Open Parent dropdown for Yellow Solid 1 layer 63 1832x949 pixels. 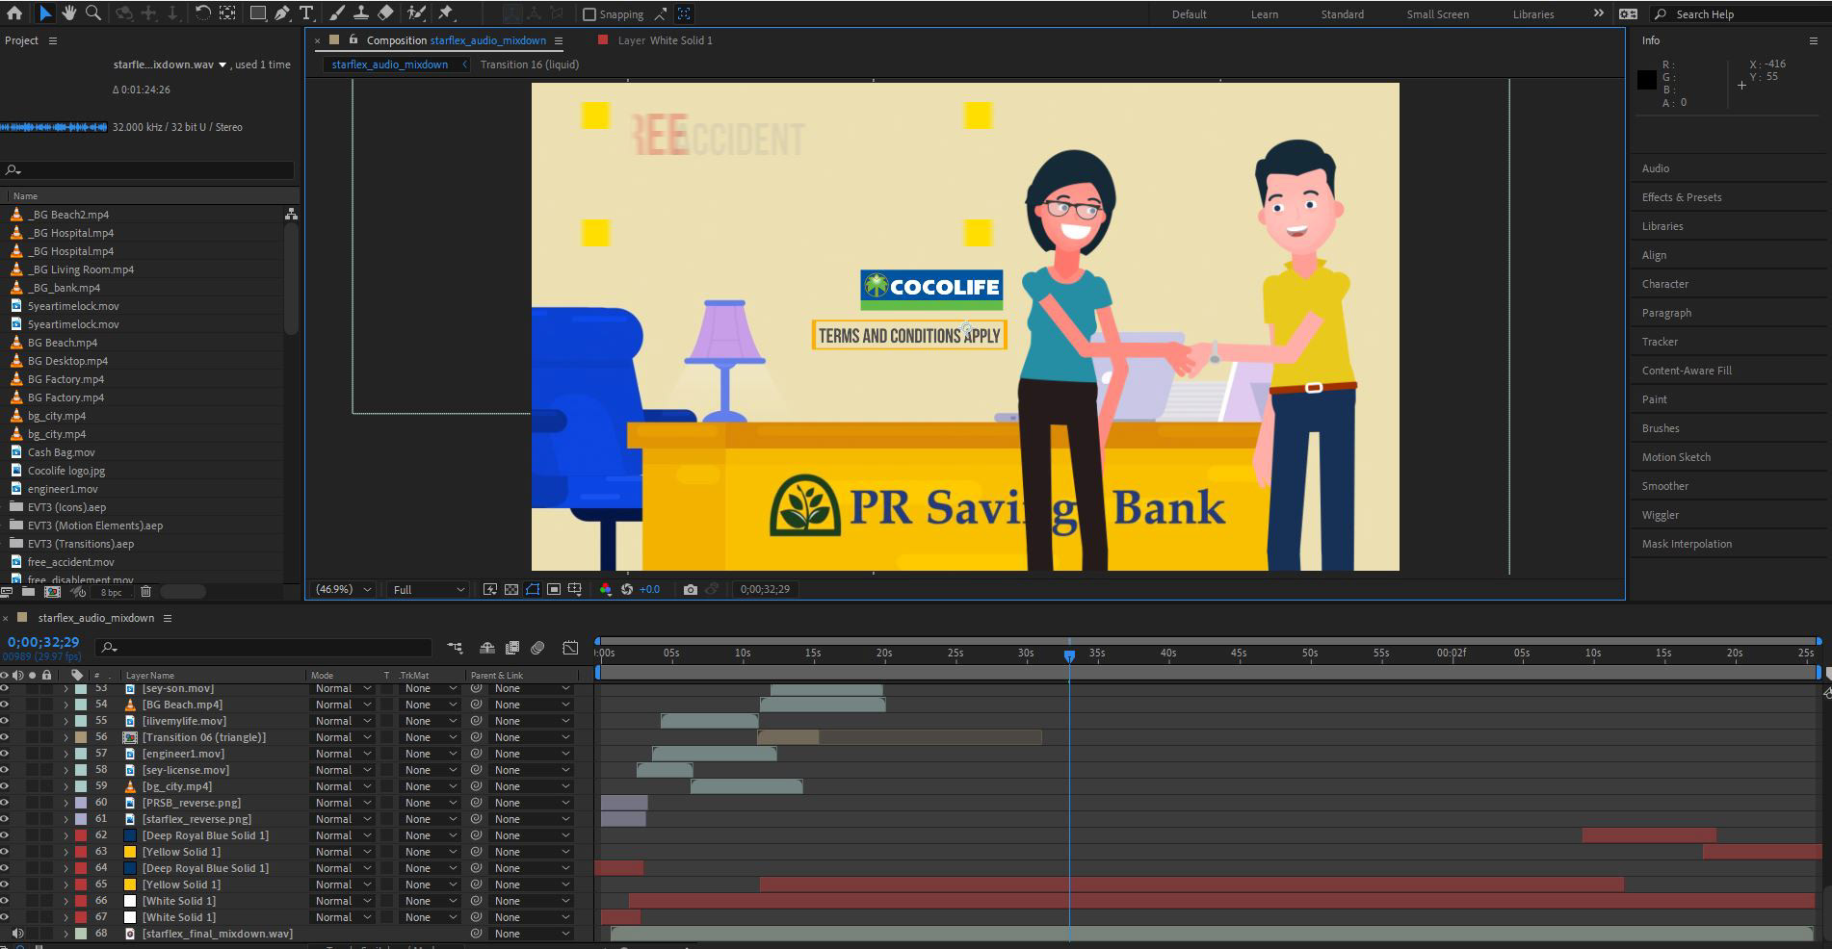[532, 852]
